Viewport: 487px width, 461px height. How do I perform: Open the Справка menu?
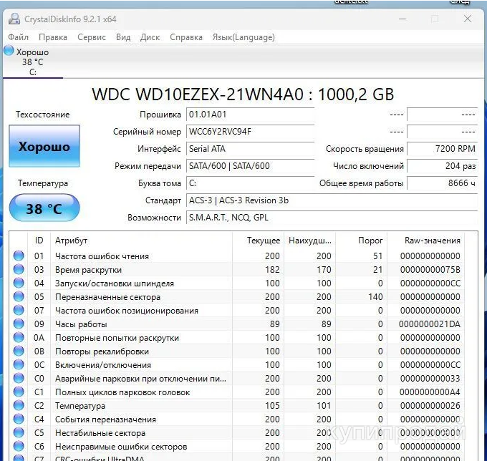(186, 37)
